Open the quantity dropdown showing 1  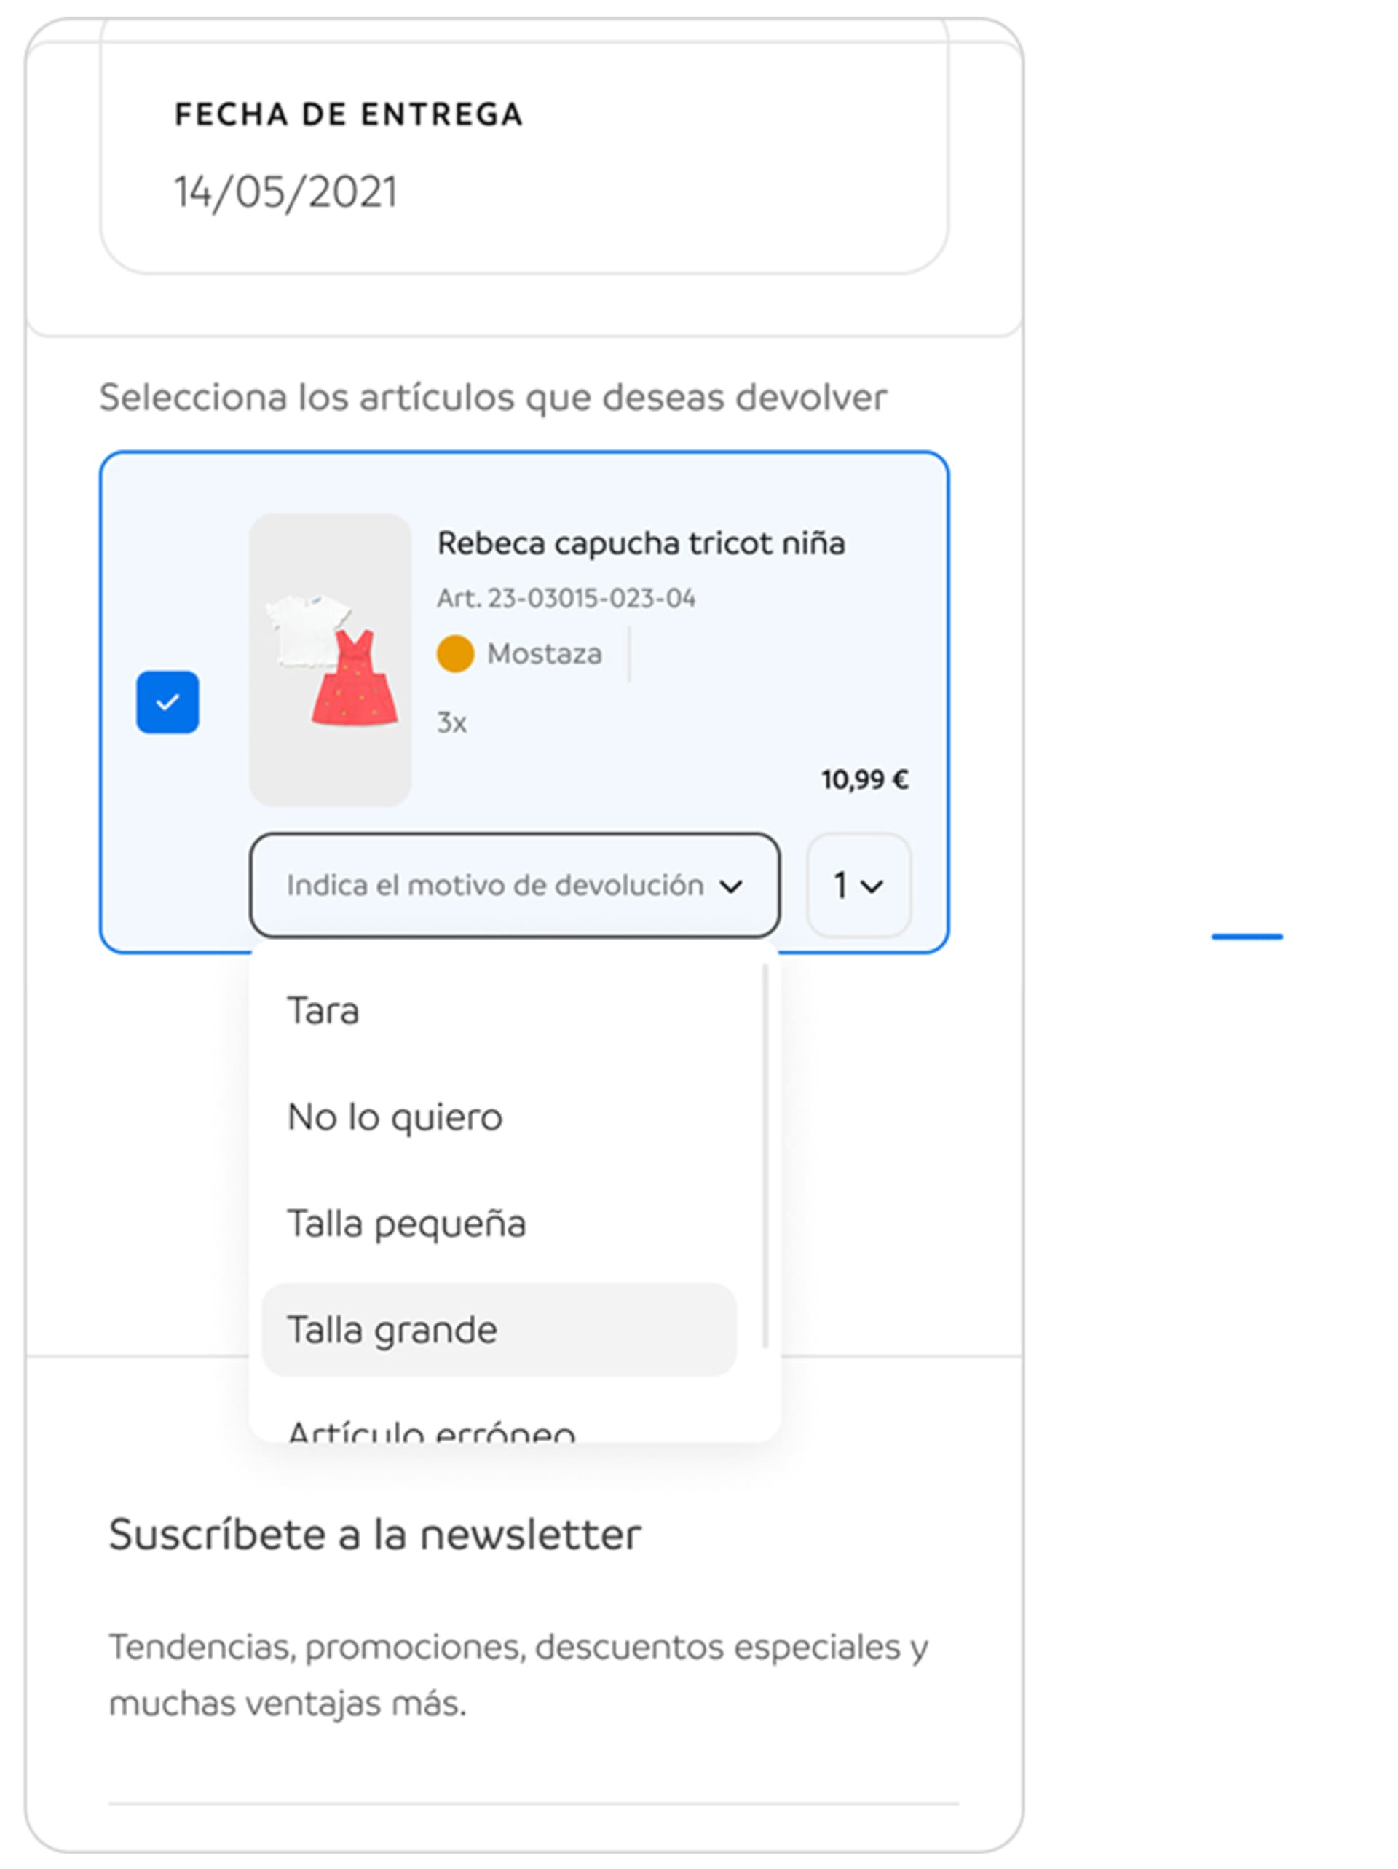(x=858, y=886)
